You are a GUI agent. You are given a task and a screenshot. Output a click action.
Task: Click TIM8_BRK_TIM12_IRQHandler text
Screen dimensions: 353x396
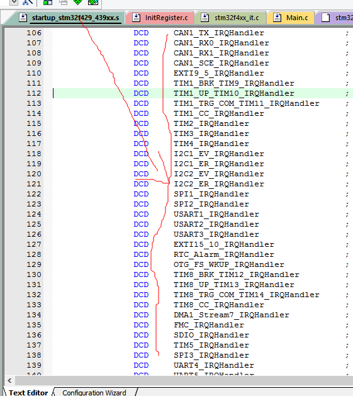(237, 275)
